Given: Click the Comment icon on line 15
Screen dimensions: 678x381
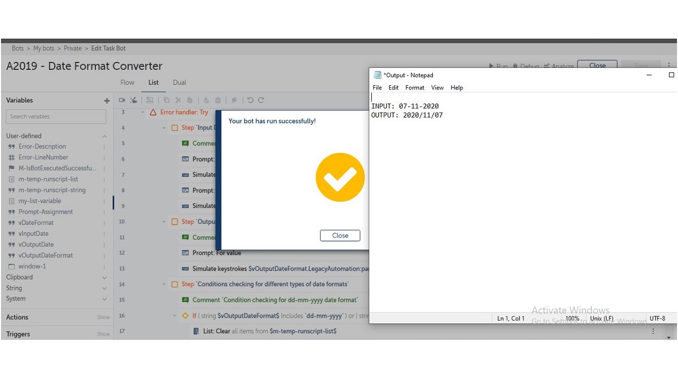Looking at the screenshot, I should pos(185,300).
